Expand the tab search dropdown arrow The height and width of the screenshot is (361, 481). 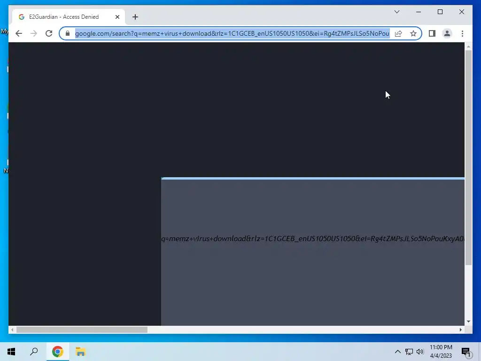click(396, 12)
